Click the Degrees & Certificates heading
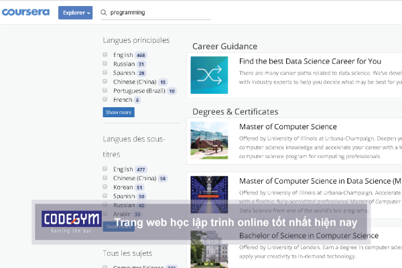This screenshot has height=268, width=402. point(235,112)
